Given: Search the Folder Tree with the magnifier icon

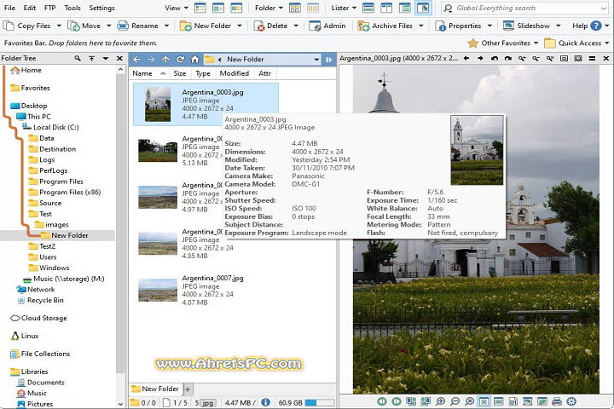Looking at the screenshot, I should pyautogui.click(x=78, y=58).
